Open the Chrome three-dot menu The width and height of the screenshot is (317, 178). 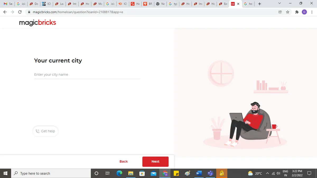point(312,12)
